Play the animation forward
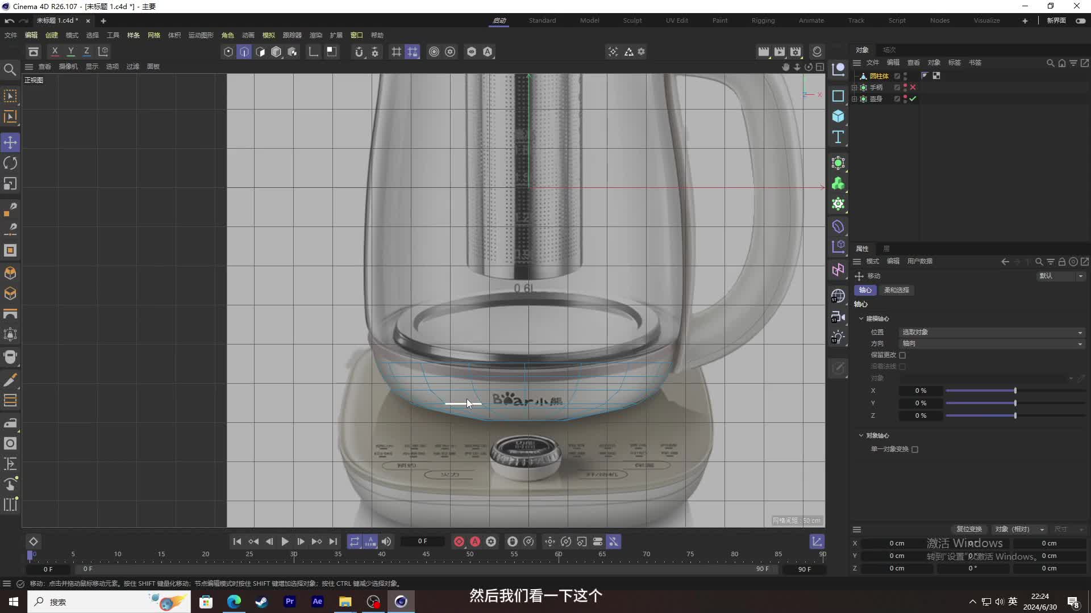Viewport: 1091px width, 613px height. pos(285,541)
